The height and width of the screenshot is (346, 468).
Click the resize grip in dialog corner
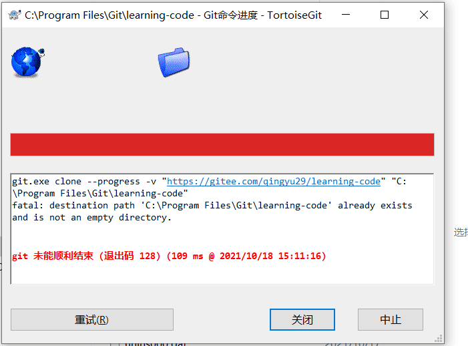pos(438,338)
